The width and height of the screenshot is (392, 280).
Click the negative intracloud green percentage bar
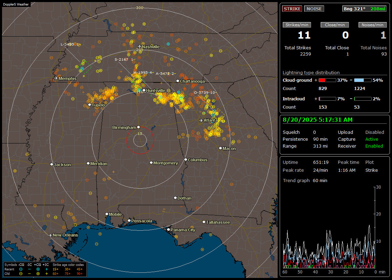coord(363,99)
